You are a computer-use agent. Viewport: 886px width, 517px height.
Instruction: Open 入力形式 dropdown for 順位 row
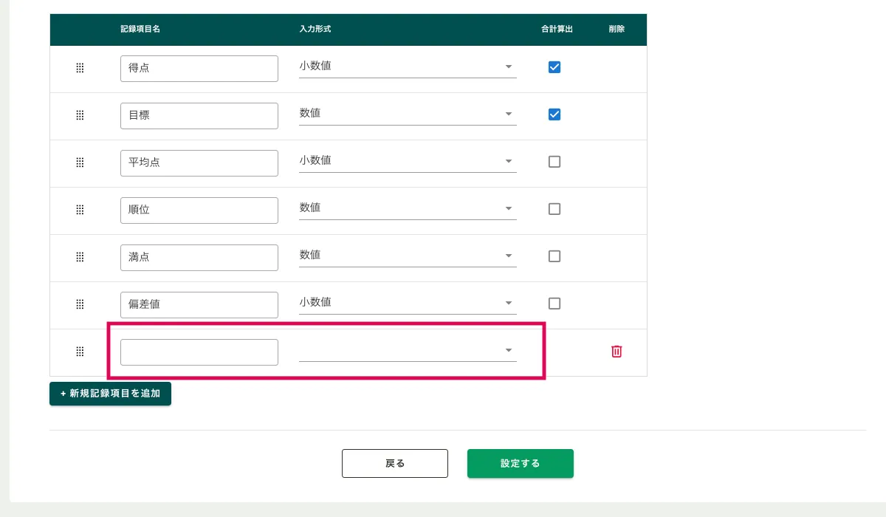click(x=408, y=208)
